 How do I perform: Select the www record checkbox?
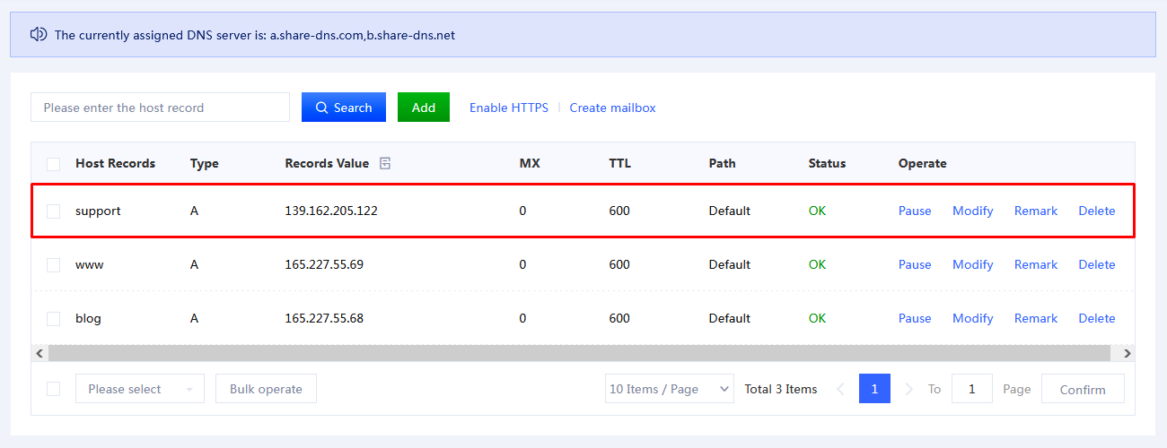coord(54,265)
